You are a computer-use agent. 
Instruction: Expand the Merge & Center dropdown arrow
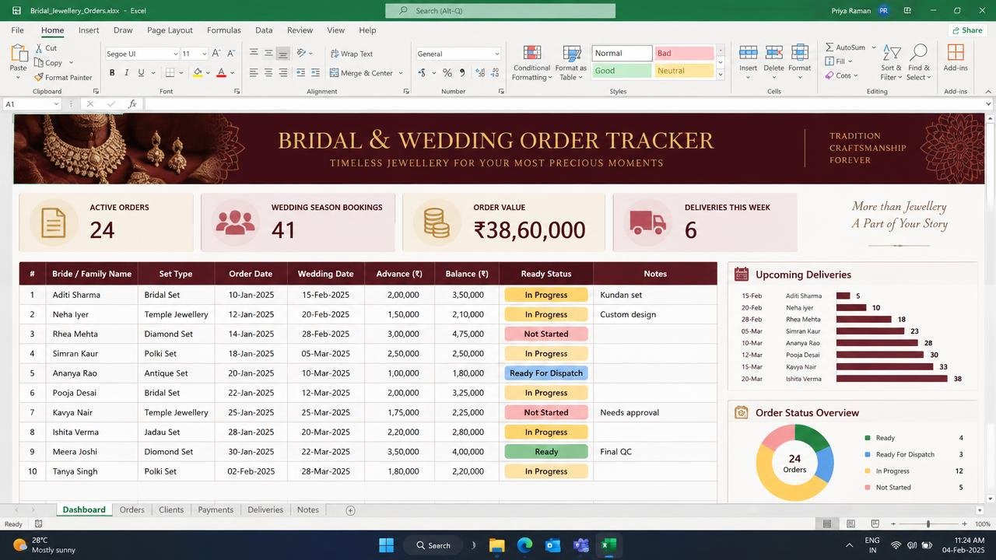pyautogui.click(x=401, y=73)
